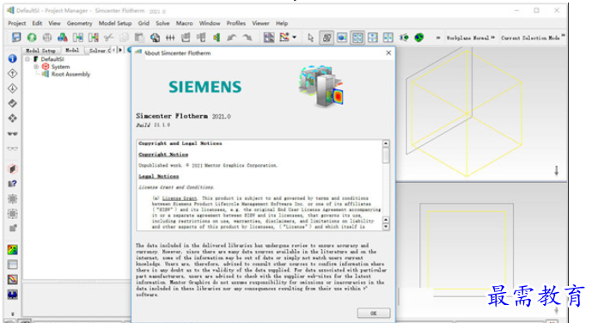
Task: Expand the Current Selection Mode overflow
Action: click(563, 36)
